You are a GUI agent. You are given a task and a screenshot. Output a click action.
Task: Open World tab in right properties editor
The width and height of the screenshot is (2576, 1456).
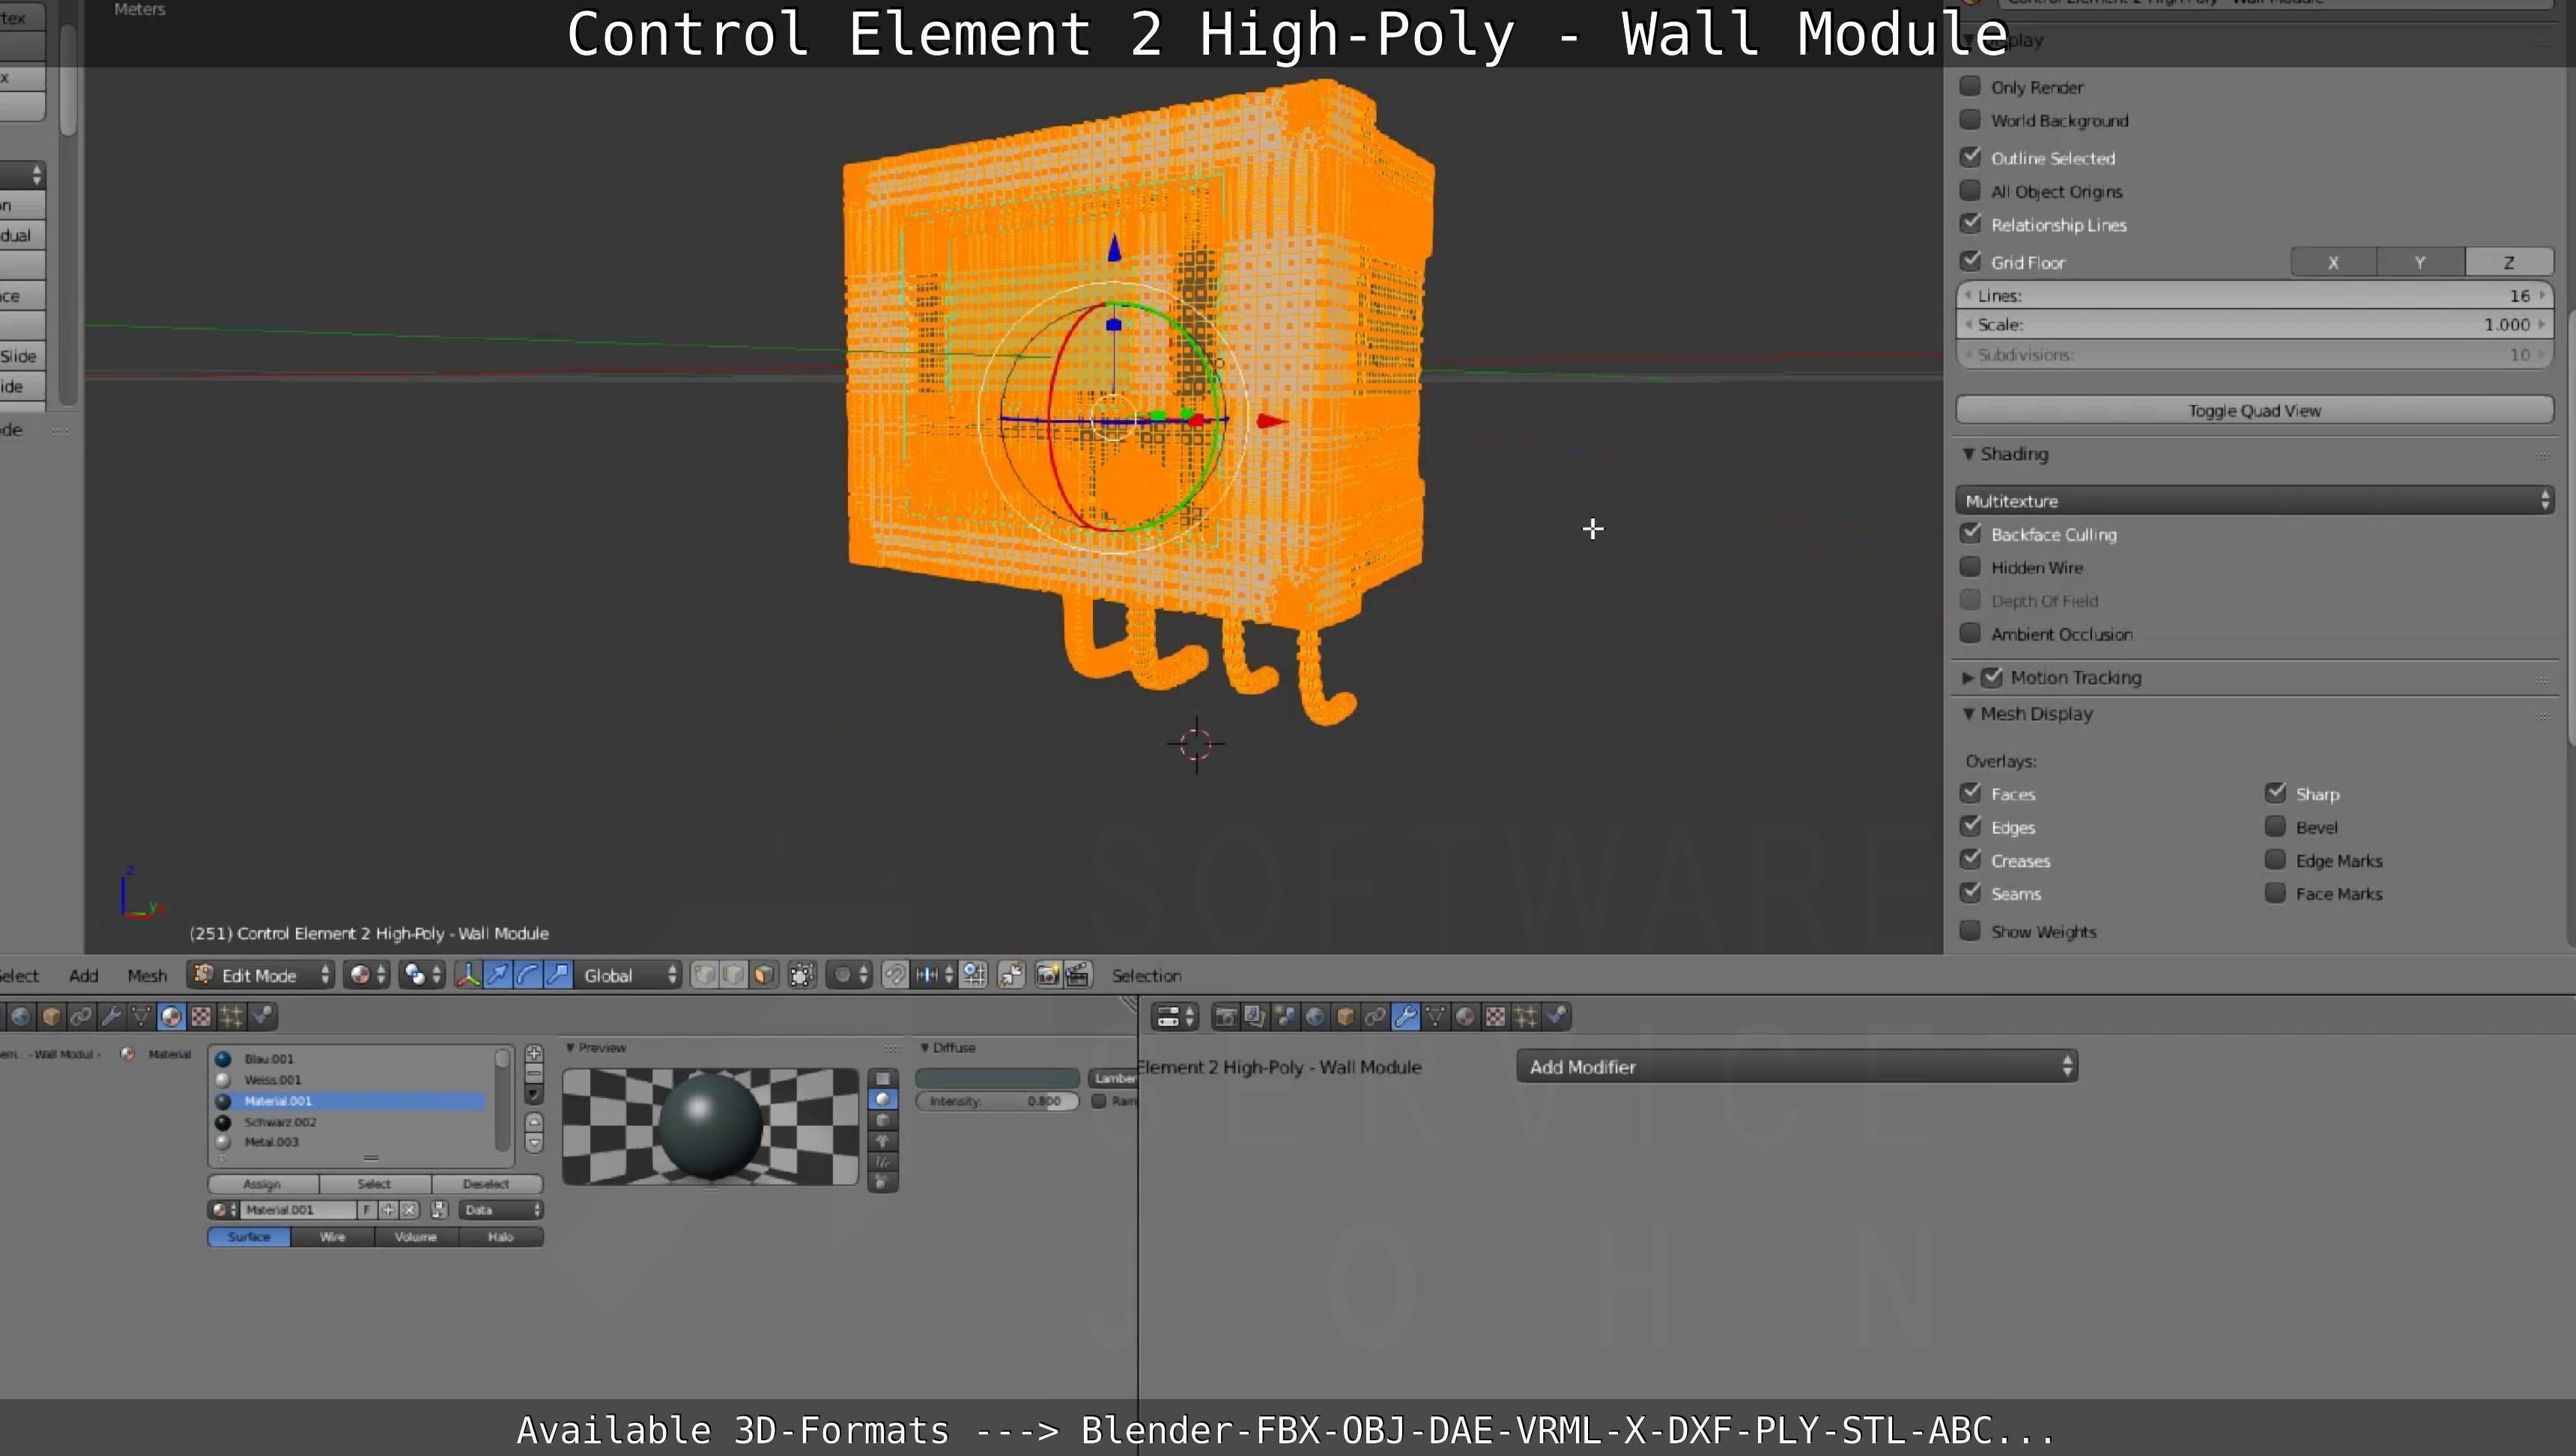pos(1315,1016)
